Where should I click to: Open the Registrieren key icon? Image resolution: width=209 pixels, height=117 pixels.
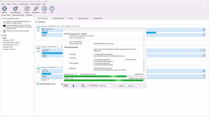pos(36,9)
